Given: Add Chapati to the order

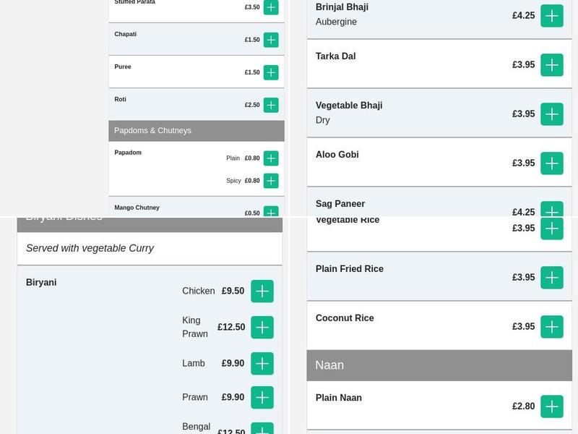Looking at the screenshot, I should pos(271,40).
